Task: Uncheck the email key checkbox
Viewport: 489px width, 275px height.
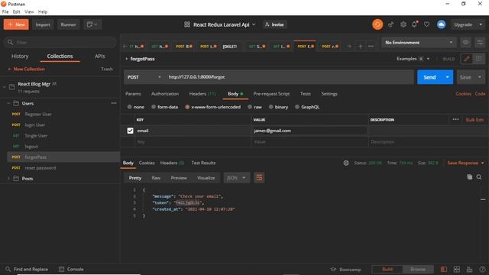Action: [x=130, y=131]
